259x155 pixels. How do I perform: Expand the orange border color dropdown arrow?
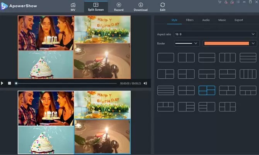253,44
